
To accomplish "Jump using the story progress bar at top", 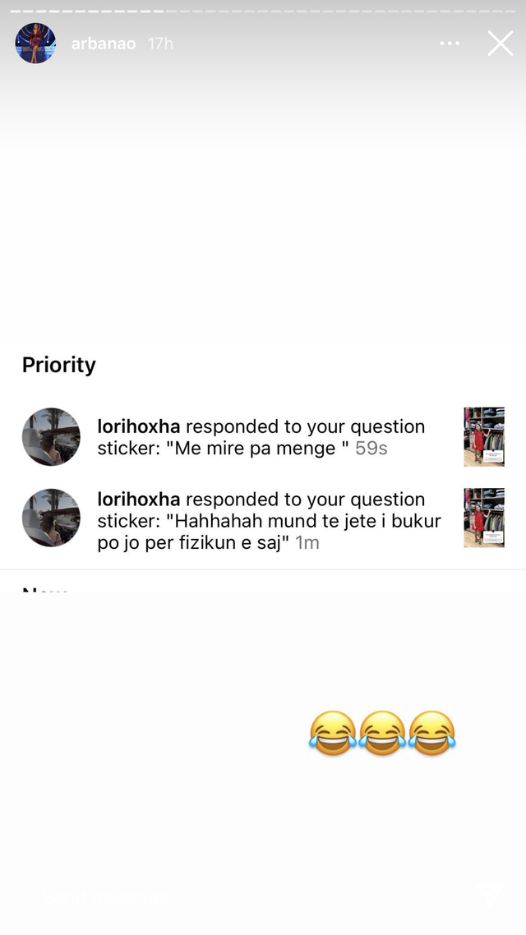I will (263, 11).
